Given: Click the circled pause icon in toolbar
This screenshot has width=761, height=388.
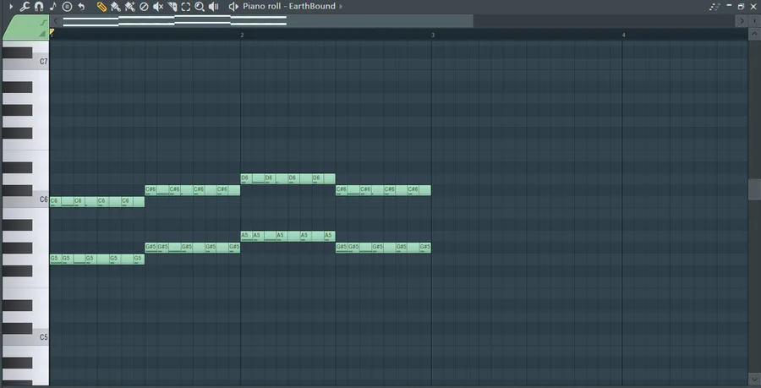Looking at the screenshot, I should tap(68, 7).
